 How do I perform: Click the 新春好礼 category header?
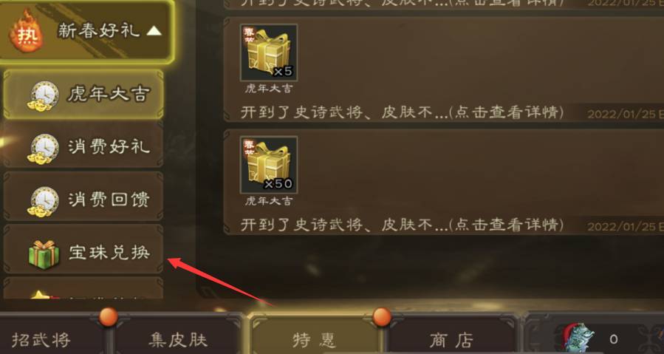(x=87, y=31)
